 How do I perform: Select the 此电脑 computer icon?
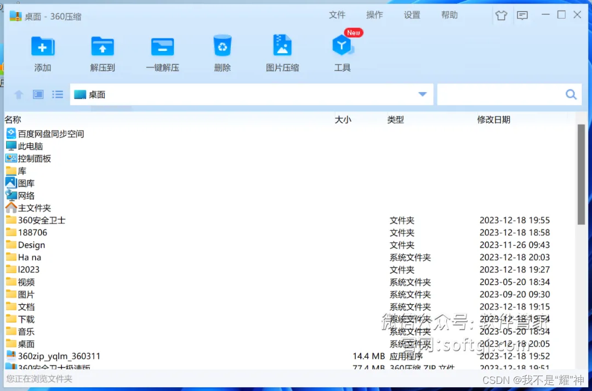pos(12,146)
